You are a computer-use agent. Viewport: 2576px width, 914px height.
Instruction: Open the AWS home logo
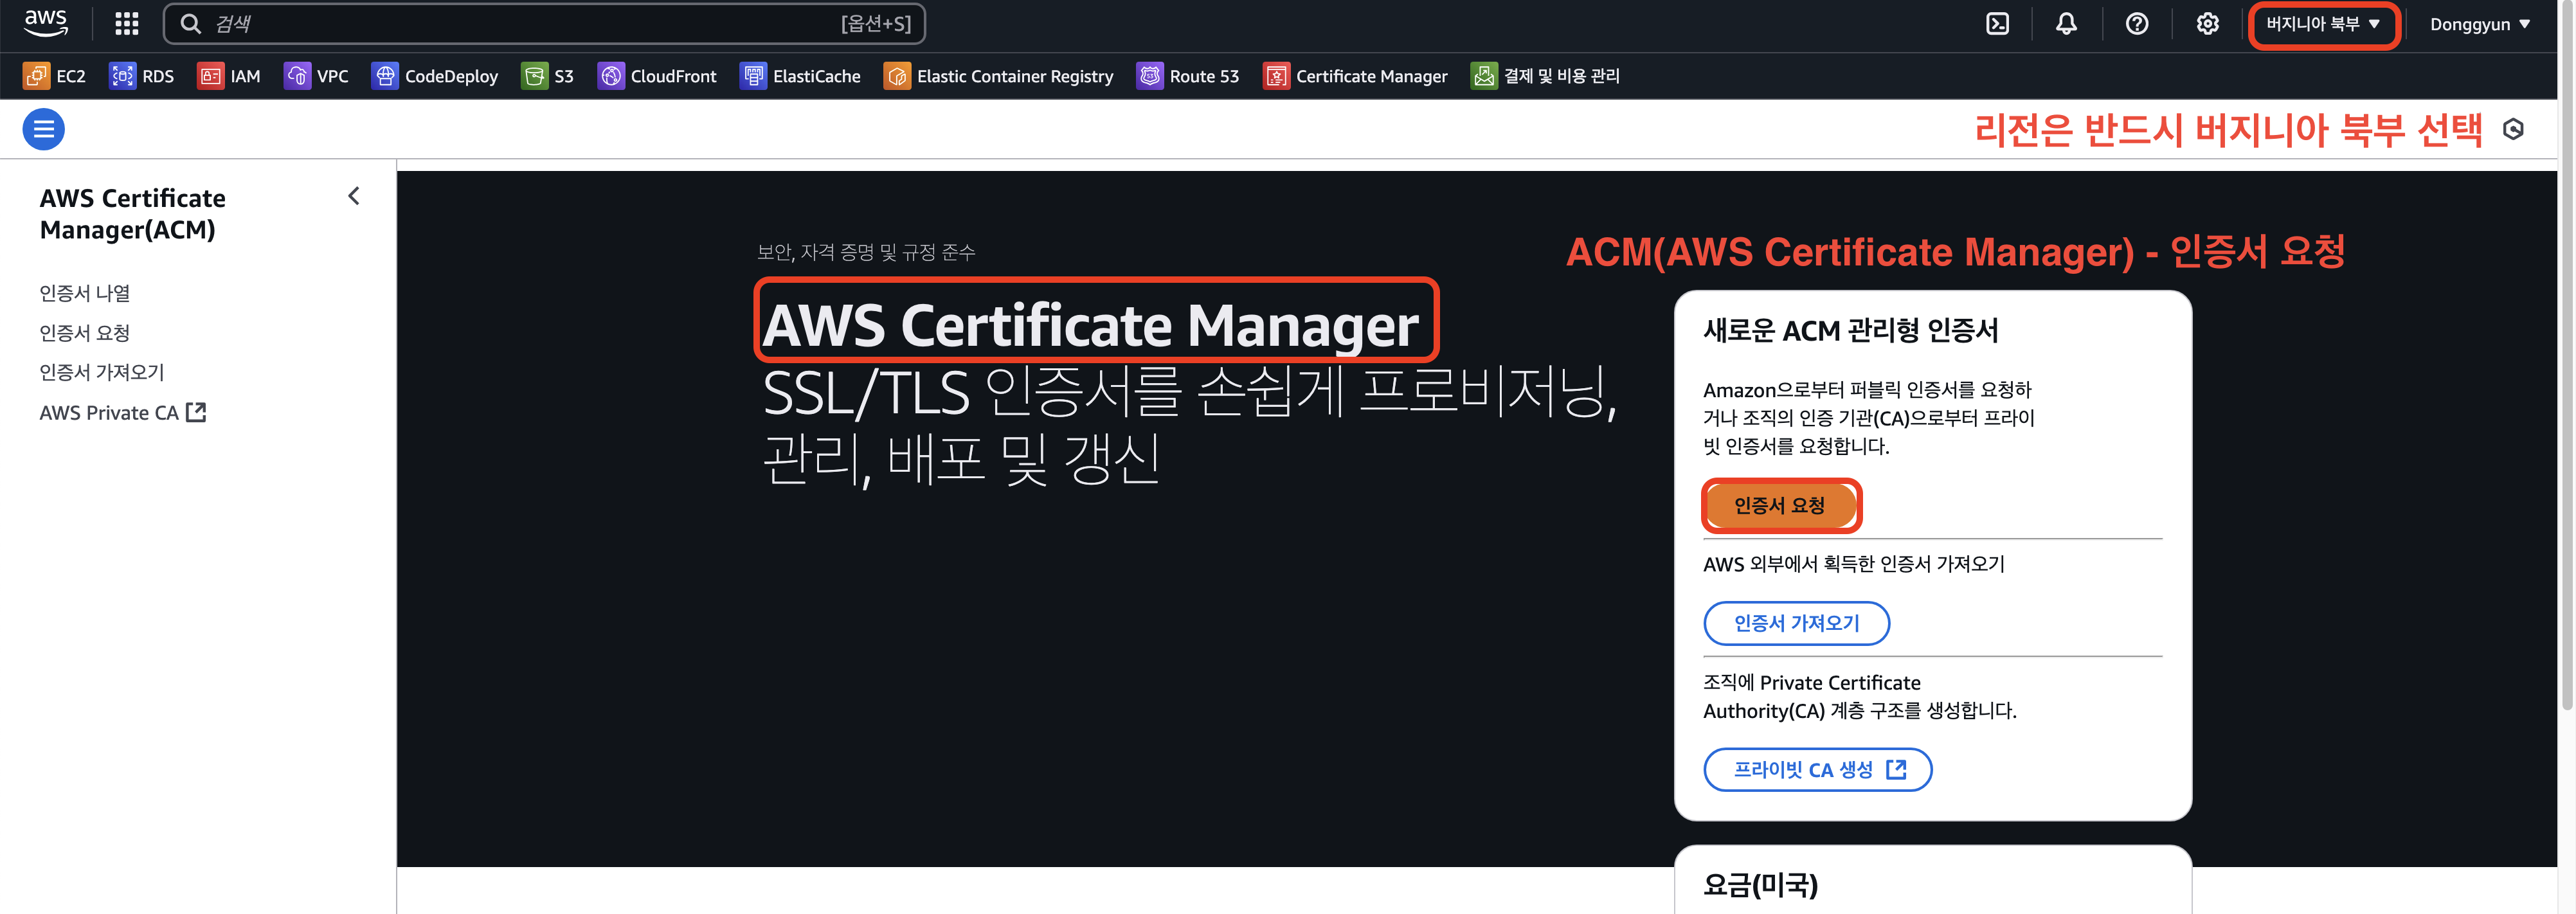[x=46, y=23]
